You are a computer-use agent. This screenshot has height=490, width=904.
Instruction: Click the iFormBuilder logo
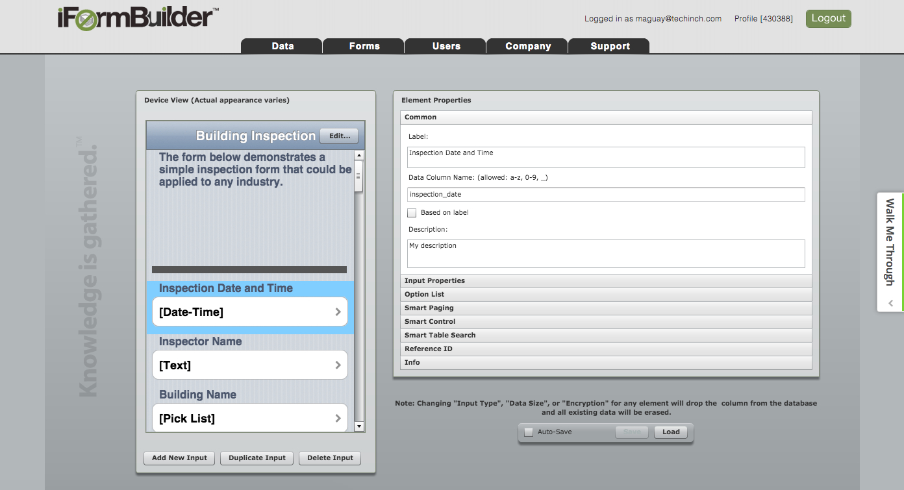tap(138, 18)
